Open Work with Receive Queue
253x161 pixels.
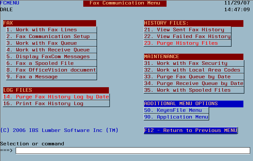52,50
